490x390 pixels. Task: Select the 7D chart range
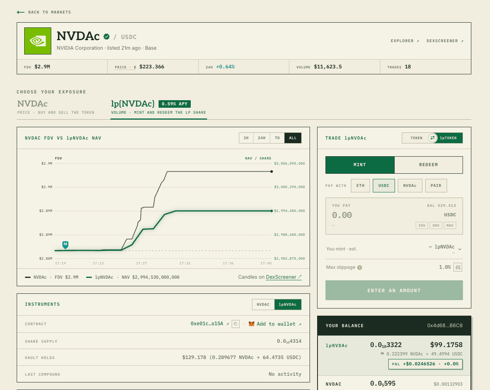(x=277, y=138)
